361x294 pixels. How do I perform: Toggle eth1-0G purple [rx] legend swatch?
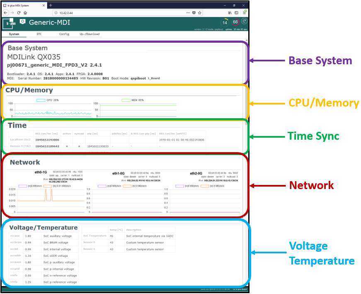click(x=102, y=186)
